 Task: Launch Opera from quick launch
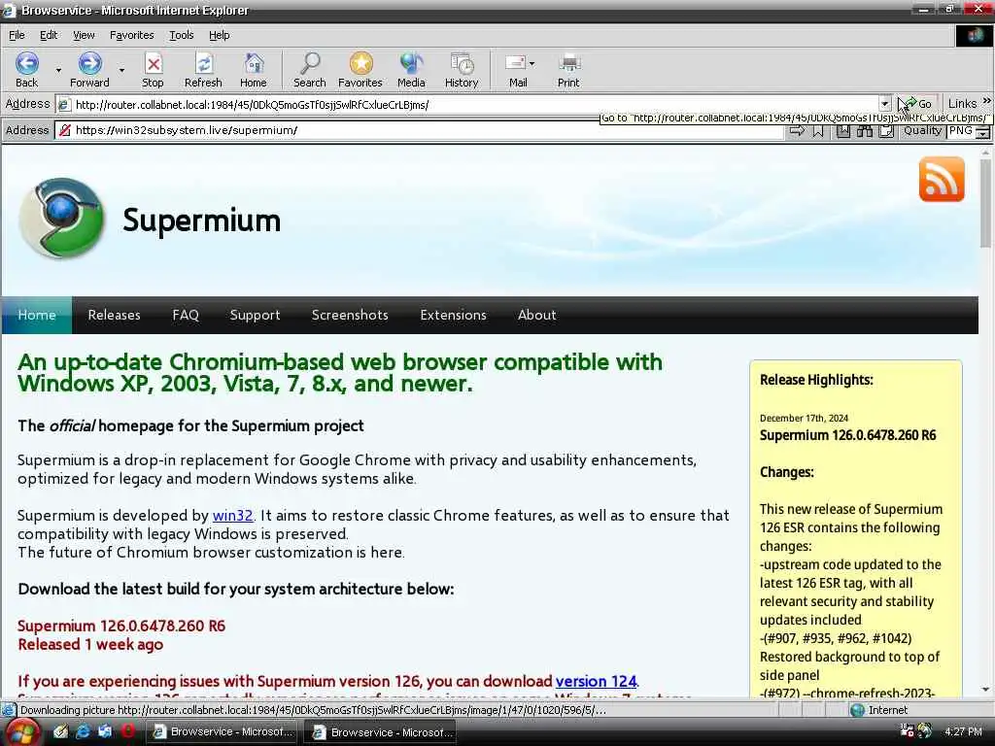pyautogui.click(x=128, y=731)
